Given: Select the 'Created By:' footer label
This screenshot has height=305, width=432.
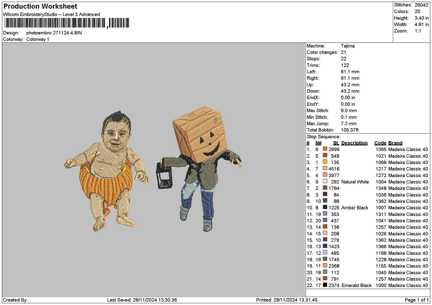Looking at the screenshot, I should (15, 300).
